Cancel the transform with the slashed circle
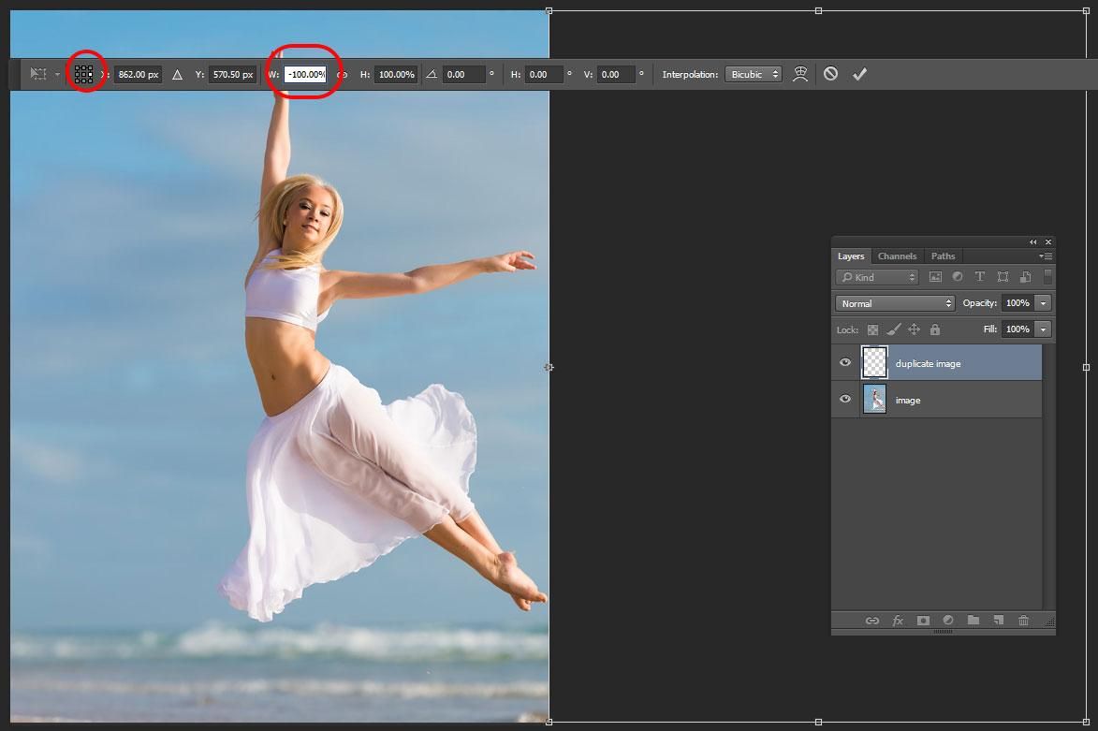This screenshot has width=1098, height=731. 830,73
